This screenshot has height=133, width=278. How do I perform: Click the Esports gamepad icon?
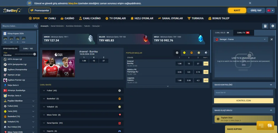point(120,131)
